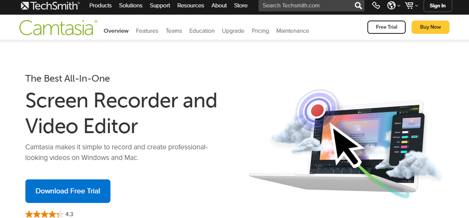This screenshot has width=469, height=218.
Task: View the Pricing tab
Action: coord(260,31)
